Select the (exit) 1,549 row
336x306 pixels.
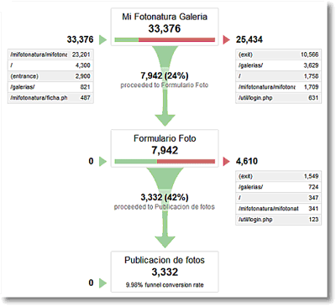[x=278, y=176]
